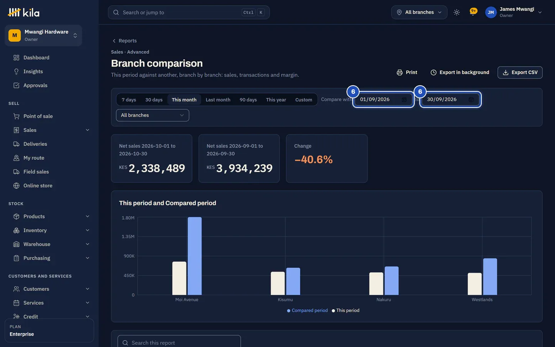Toggle This period series in chart legend
The width and height of the screenshot is (555, 347).
(345, 310)
